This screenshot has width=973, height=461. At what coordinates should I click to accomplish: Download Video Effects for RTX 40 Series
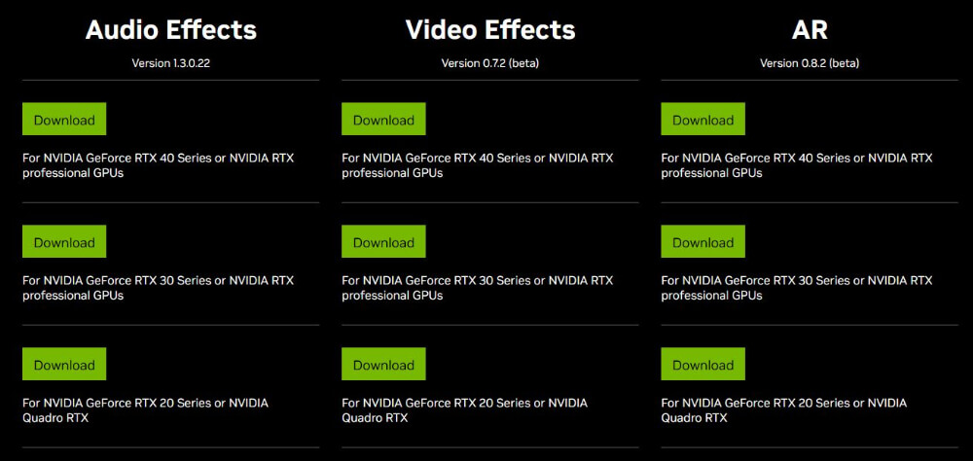tap(383, 119)
